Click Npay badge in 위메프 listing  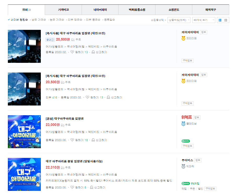[x=186, y=141]
